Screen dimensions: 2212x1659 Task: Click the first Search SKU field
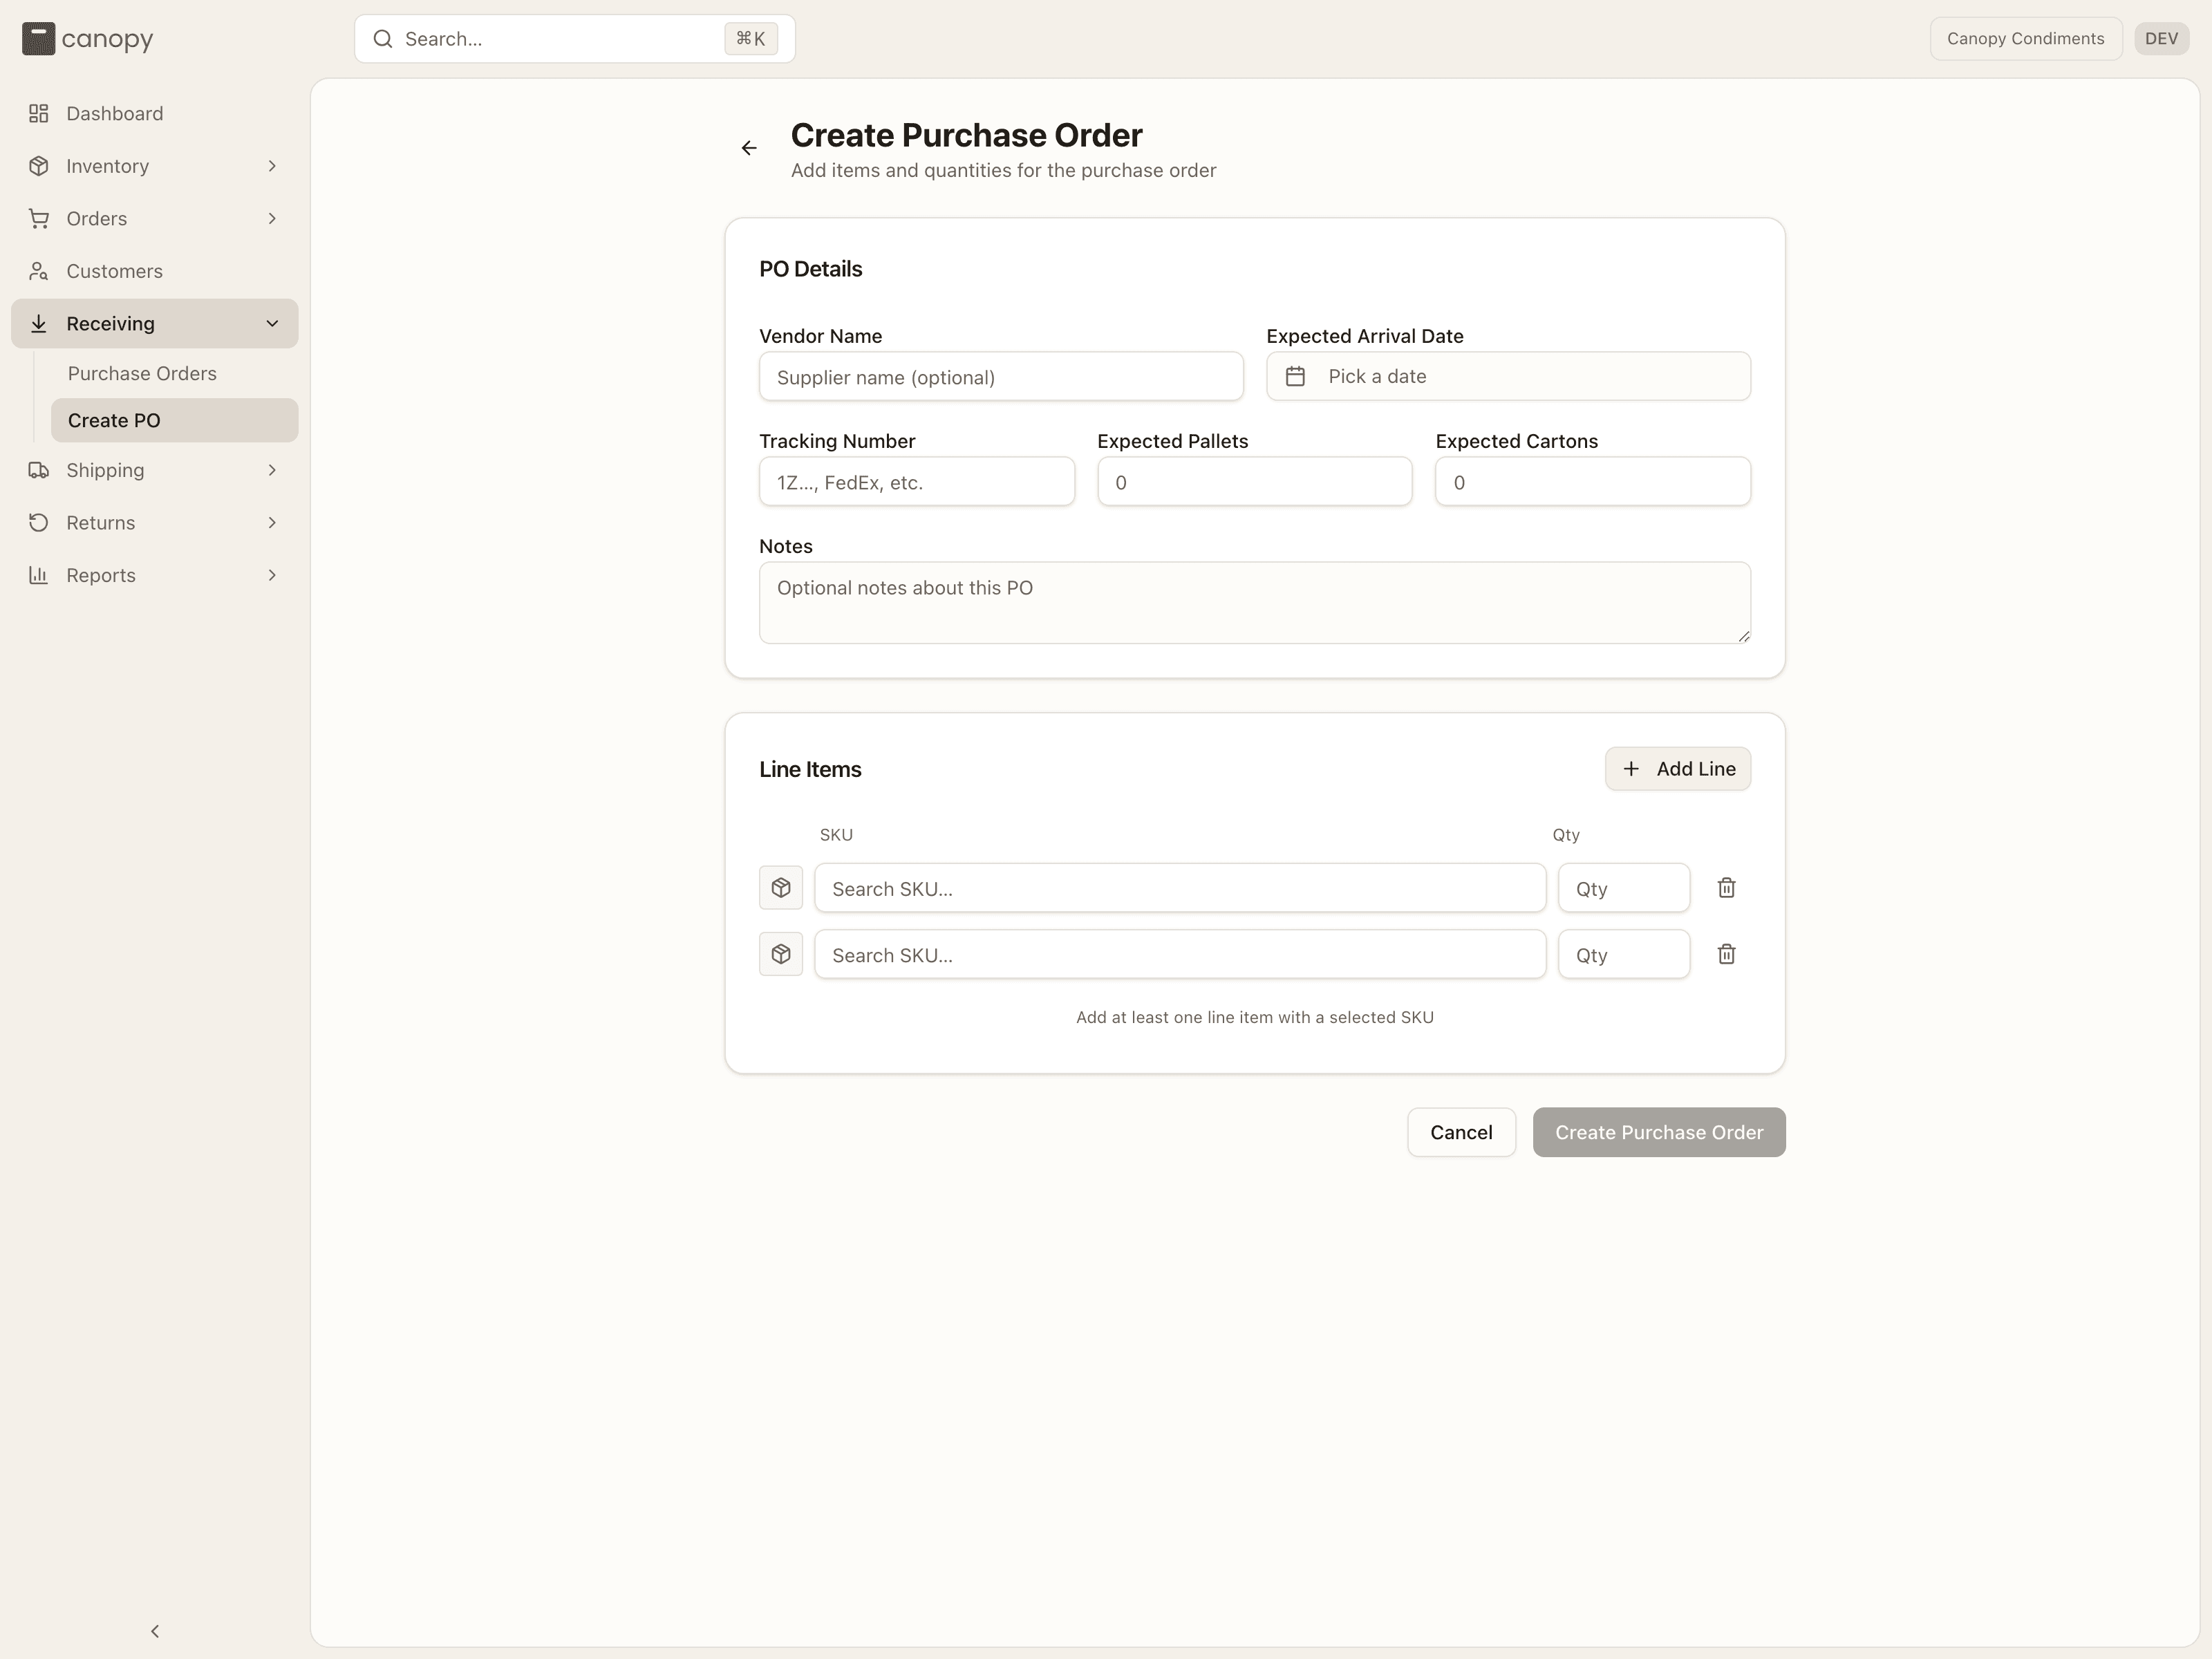coord(1180,888)
